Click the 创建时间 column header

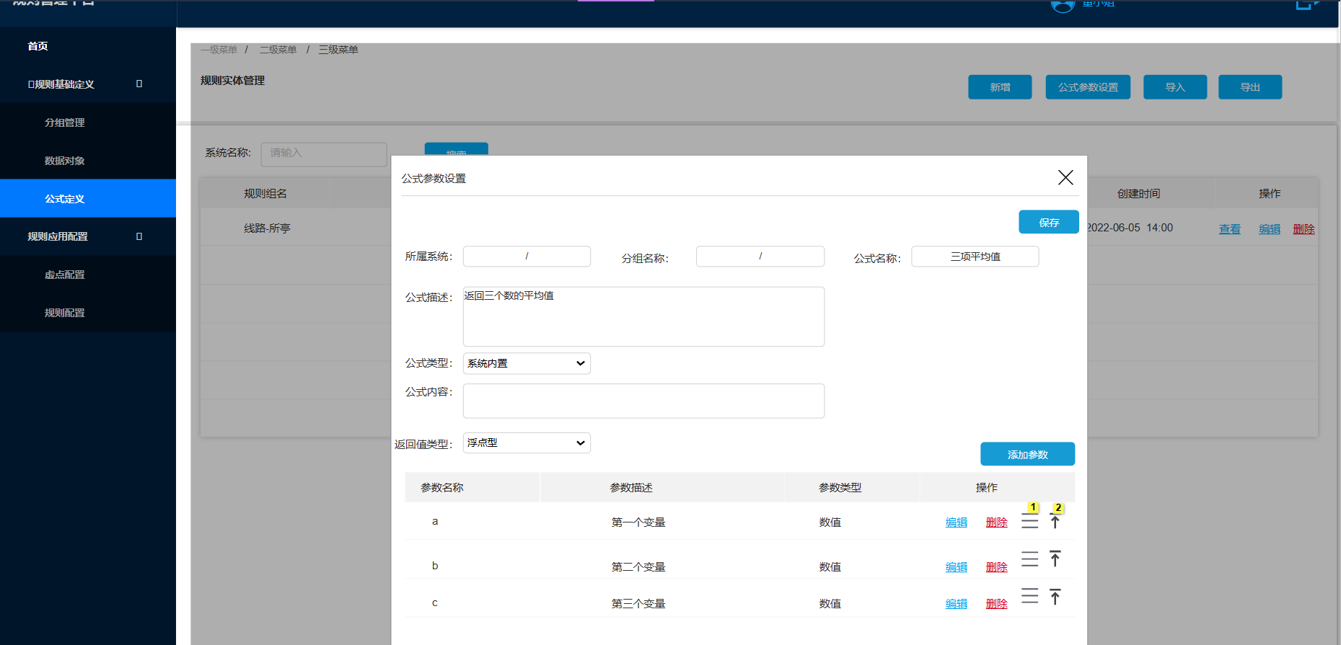(1138, 194)
